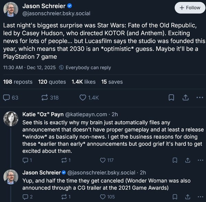Viewport: 206px width, 202px height.
Task: Open the 1.4K likes list
Action: 83,82
